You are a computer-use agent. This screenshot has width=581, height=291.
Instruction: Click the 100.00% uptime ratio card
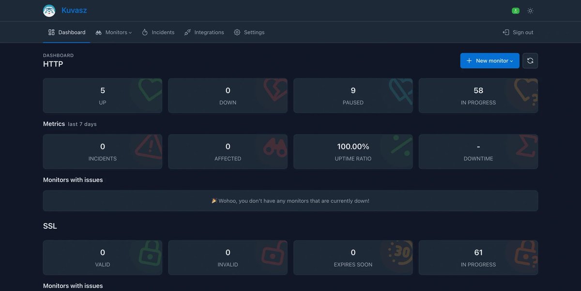click(x=353, y=151)
